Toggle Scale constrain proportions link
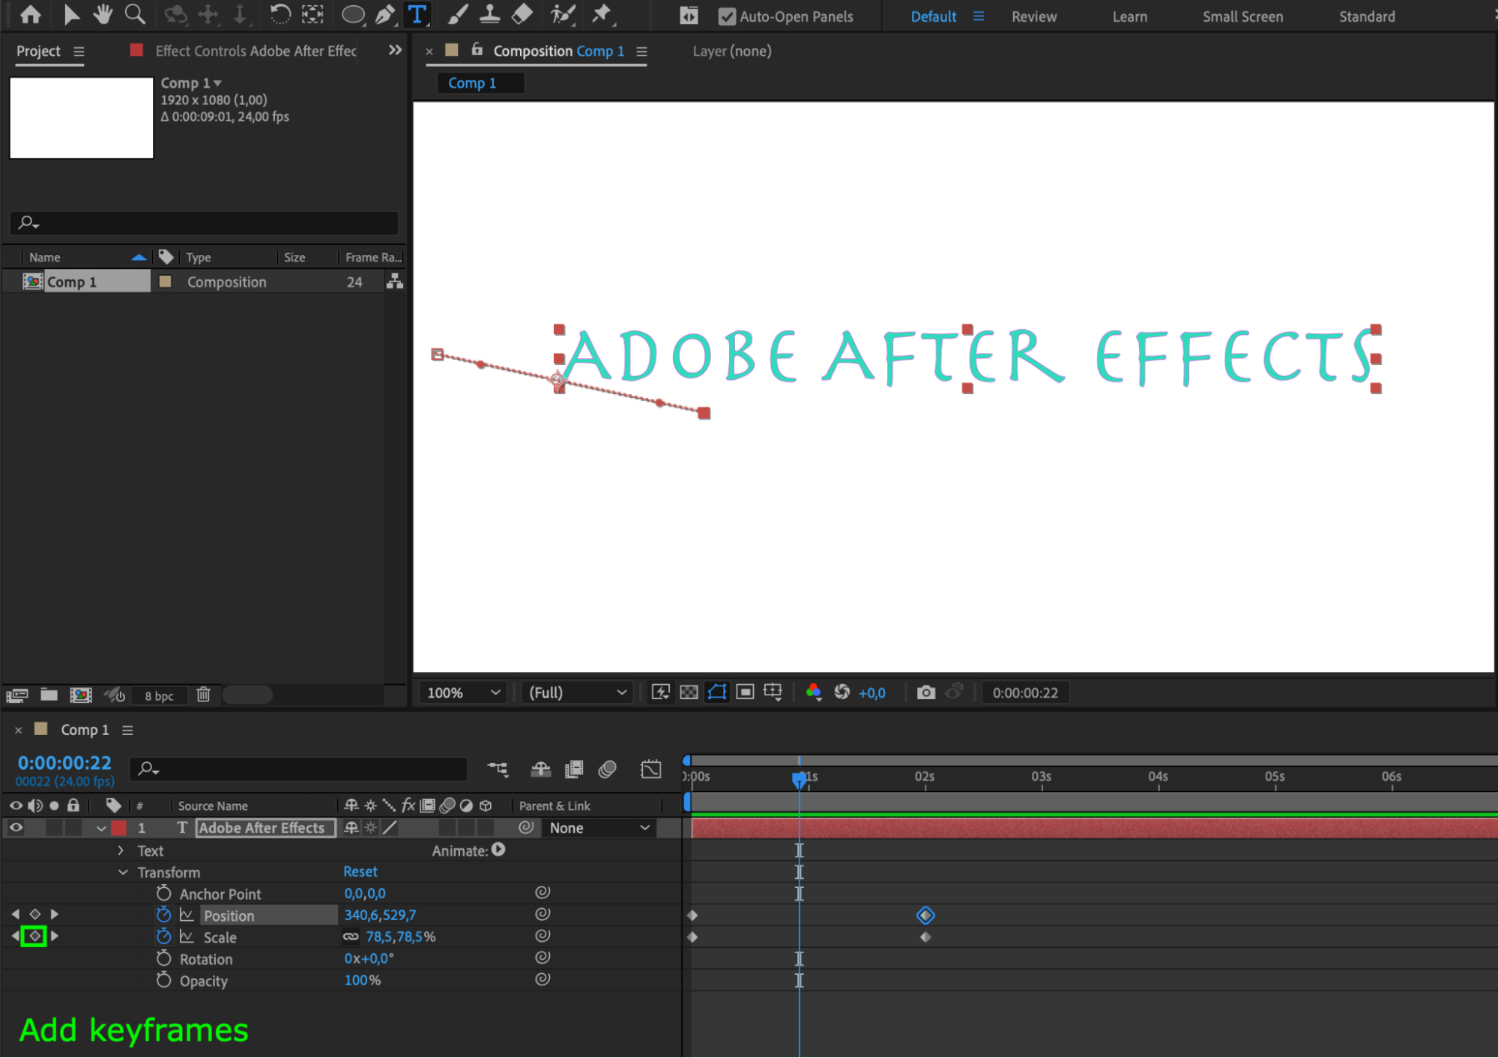Screen dimensions: 1498x1058 click(x=351, y=937)
